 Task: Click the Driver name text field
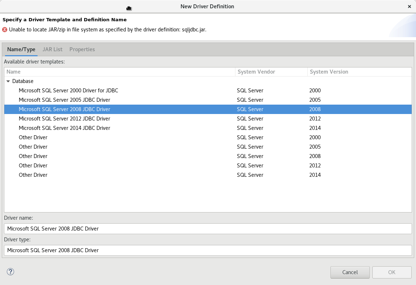[x=208, y=229]
